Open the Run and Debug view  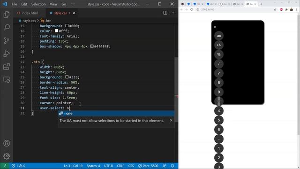click(7, 54)
